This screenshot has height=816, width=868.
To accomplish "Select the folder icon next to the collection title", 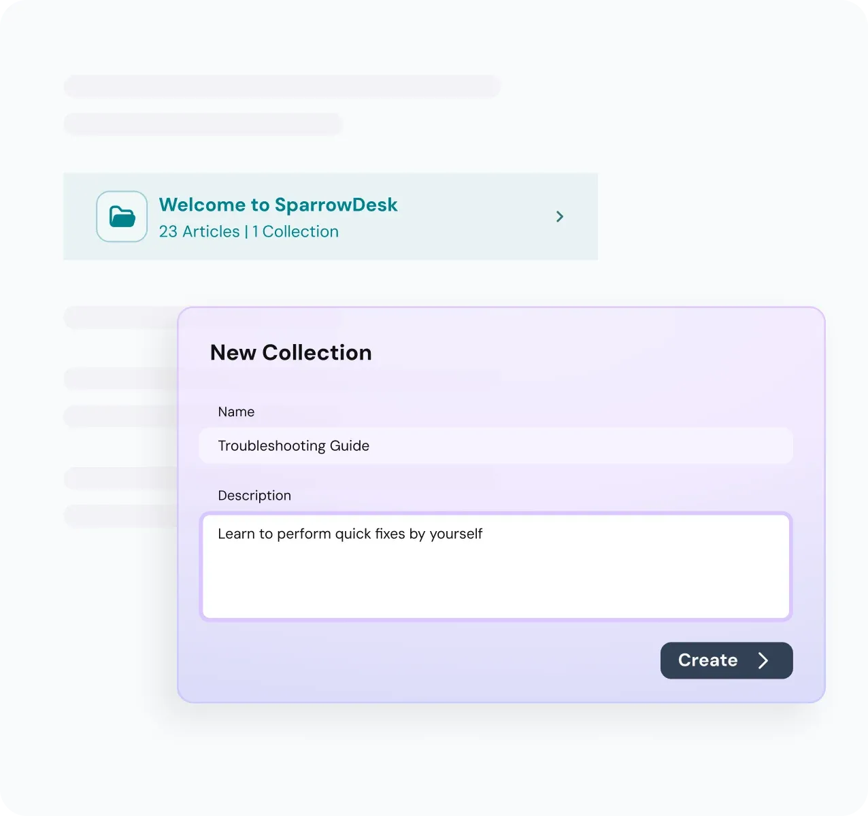I will point(121,216).
